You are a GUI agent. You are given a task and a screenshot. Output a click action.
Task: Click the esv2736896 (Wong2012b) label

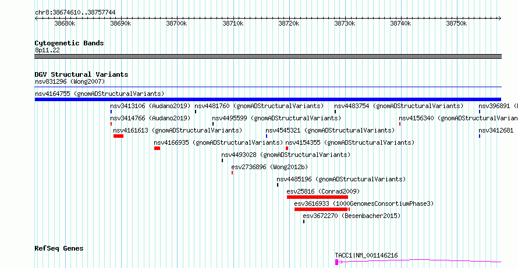pyautogui.click(x=269, y=167)
